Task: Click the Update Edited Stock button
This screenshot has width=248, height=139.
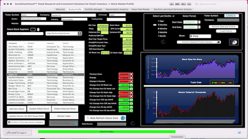Action: [x=39, y=109]
